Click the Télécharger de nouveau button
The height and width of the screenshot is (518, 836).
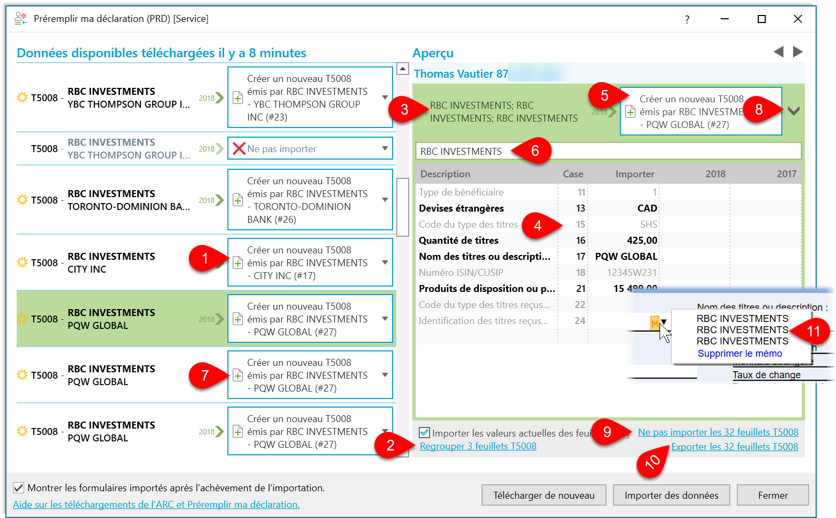point(544,495)
